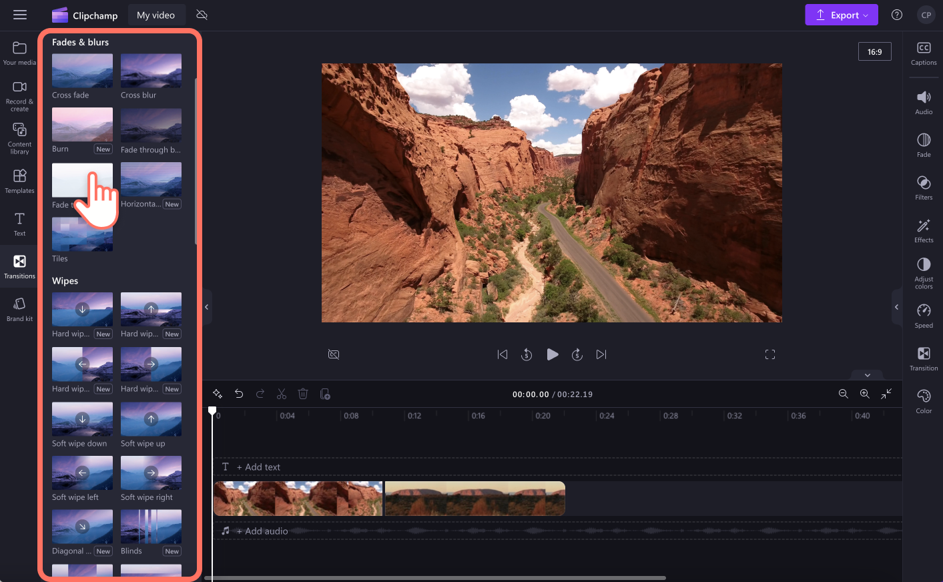Zoom in the timeline
This screenshot has height=582, width=943.
point(865,394)
